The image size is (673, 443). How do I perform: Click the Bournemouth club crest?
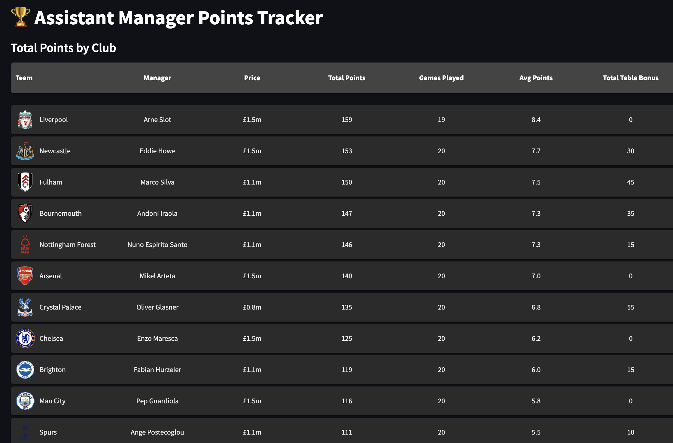[x=25, y=213]
